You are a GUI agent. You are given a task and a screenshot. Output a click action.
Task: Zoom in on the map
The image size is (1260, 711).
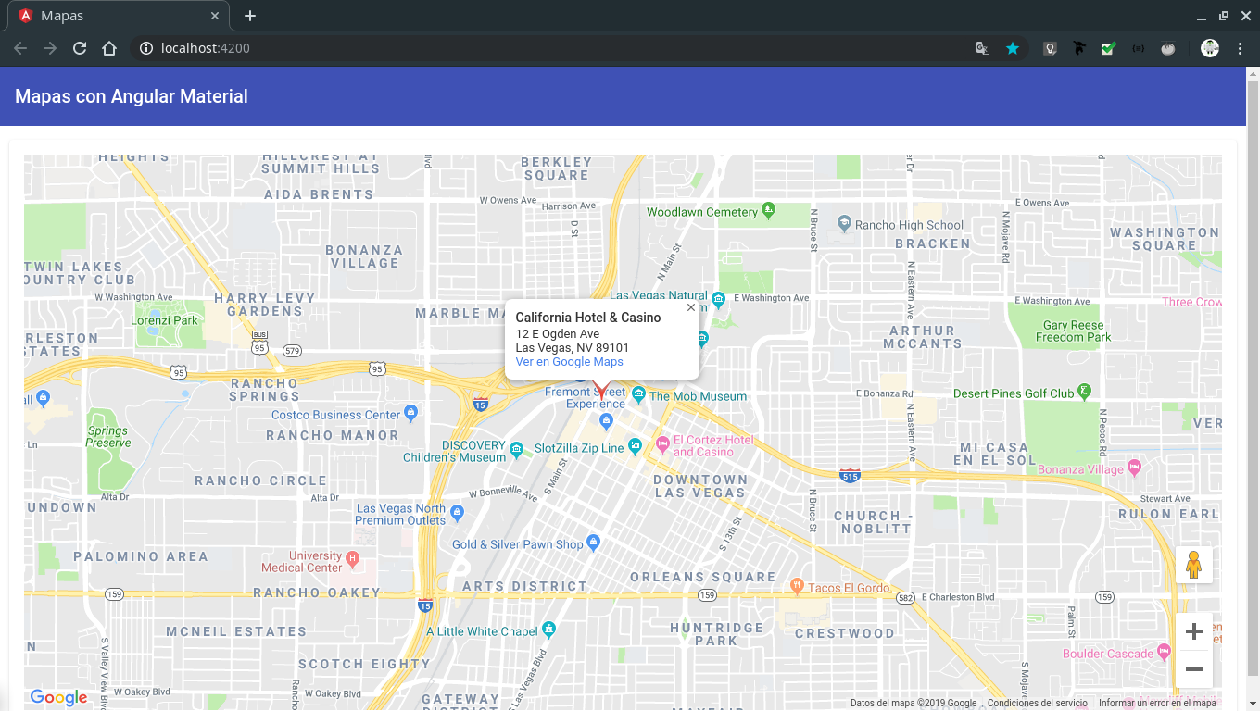(x=1194, y=632)
